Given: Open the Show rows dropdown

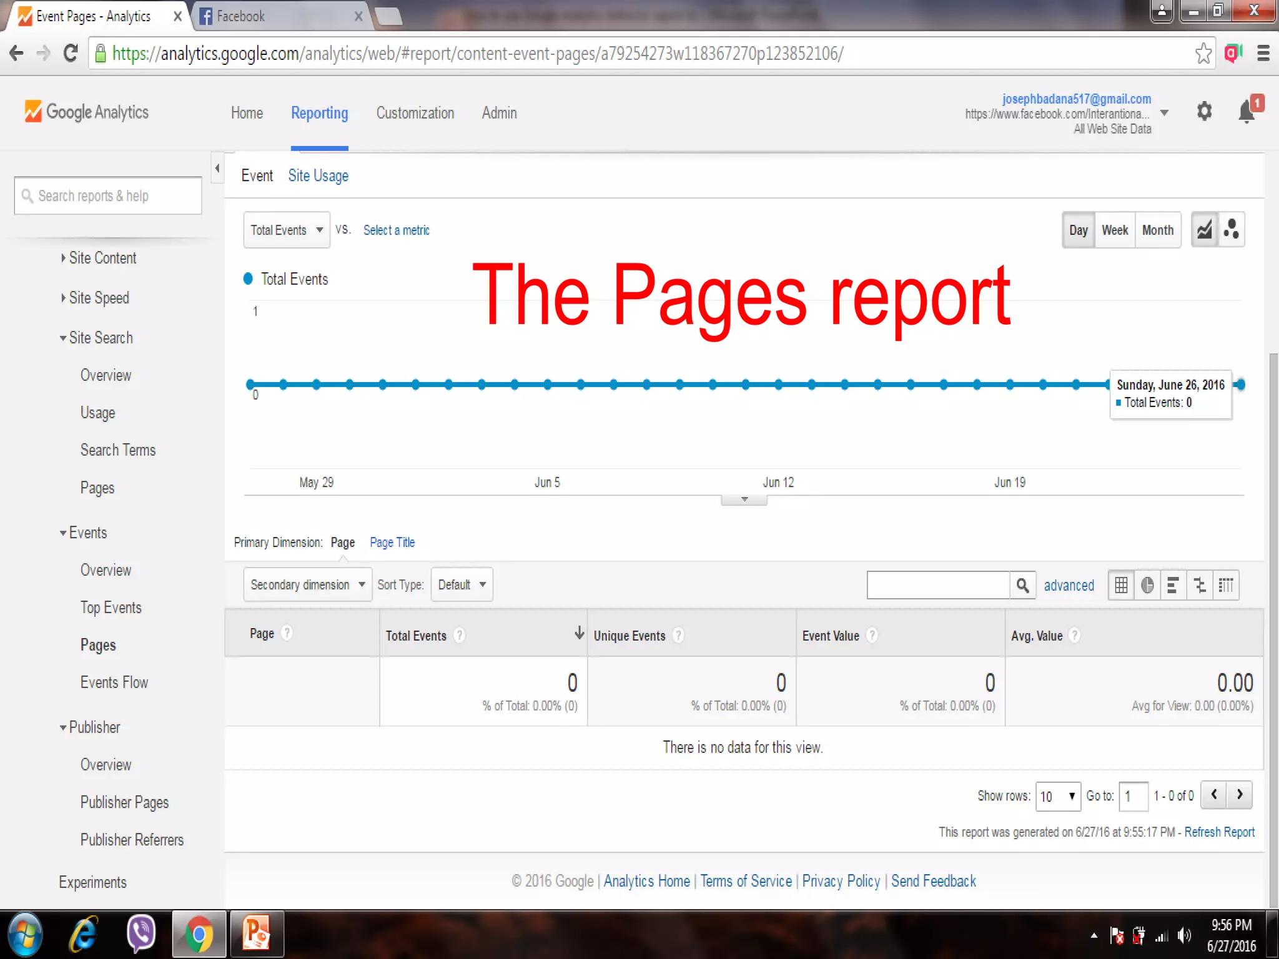Looking at the screenshot, I should [1058, 796].
